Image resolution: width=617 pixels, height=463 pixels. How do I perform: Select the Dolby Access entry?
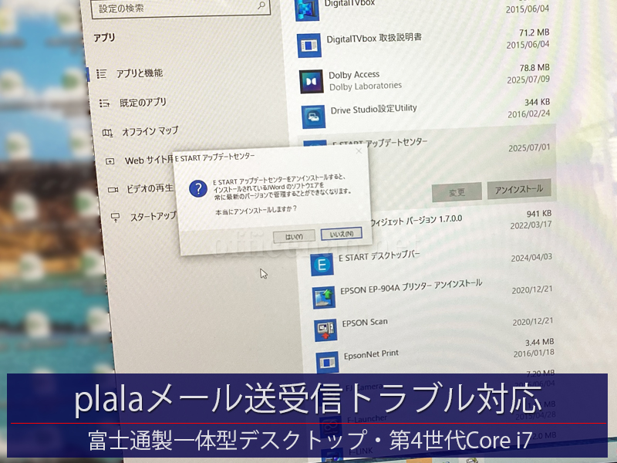(425, 79)
